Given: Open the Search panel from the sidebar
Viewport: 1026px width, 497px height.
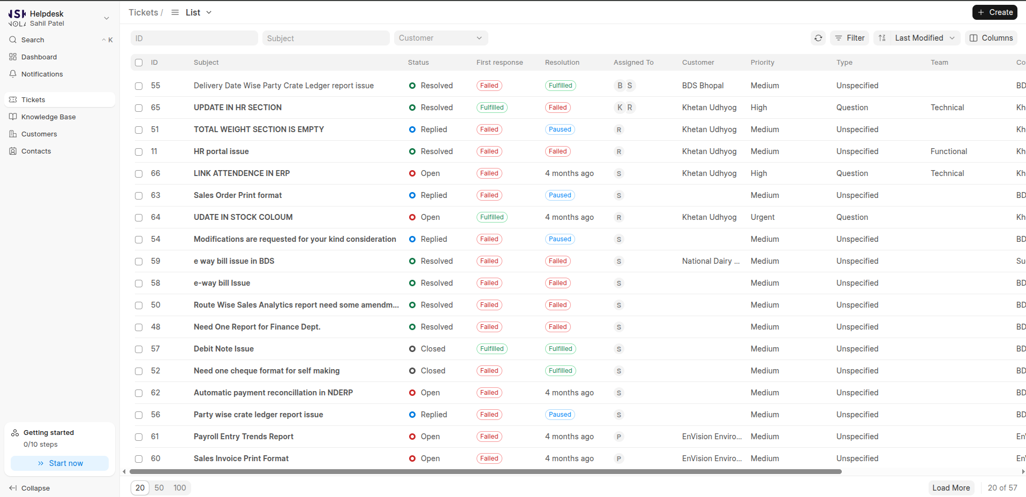Looking at the screenshot, I should 32,40.
